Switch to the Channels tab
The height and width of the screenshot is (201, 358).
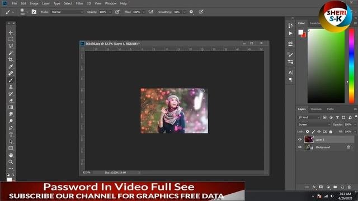(x=316, y=109)
